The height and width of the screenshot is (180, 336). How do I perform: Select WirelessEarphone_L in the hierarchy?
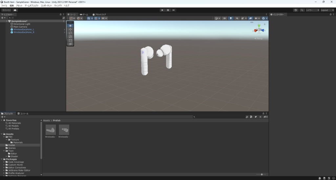tap(24, 29)
